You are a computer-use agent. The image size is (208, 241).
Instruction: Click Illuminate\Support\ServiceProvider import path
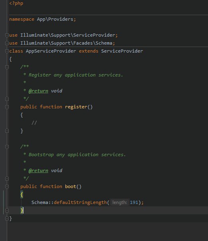(68, 35)
